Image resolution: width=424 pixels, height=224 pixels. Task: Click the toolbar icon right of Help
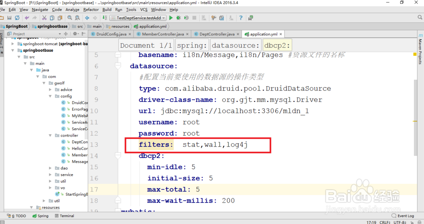251,18
